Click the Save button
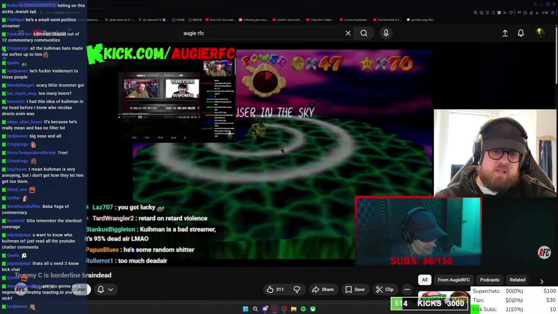This screenshot has width=558, height=314. coord(355,289)
